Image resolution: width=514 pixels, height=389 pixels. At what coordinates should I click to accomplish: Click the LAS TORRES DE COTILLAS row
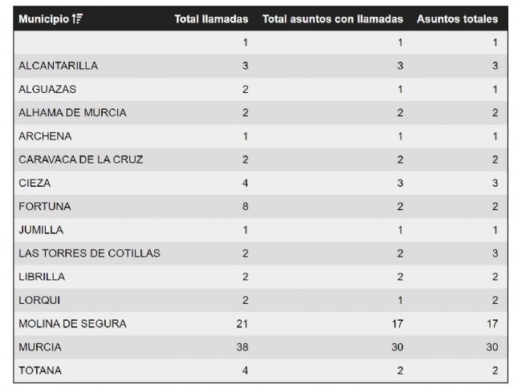coord(89,253)
